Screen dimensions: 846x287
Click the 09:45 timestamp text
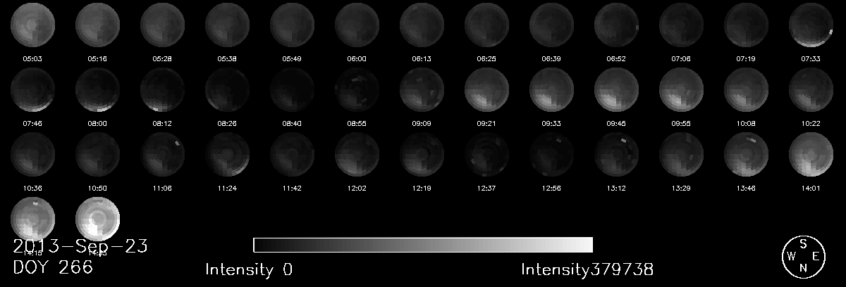click(617, 124)
